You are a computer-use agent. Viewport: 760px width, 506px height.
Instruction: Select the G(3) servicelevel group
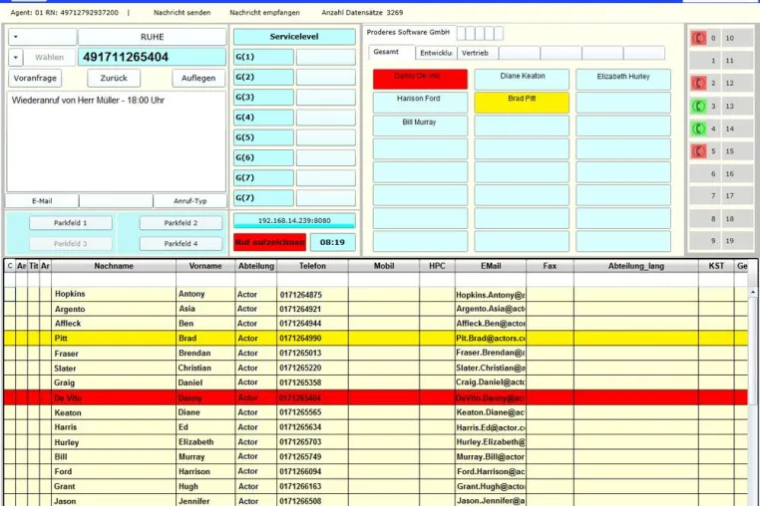point(263,98)
